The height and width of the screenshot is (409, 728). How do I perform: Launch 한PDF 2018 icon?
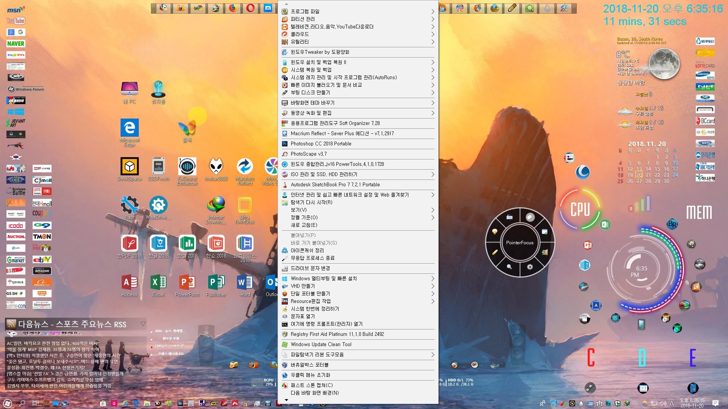129,247
